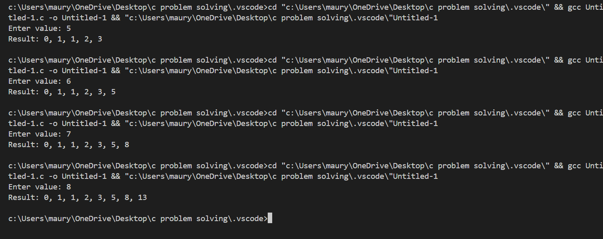Click the Result line ending in 13
Image resolution: width=603 pixels, height=239 pixels.
77,198
